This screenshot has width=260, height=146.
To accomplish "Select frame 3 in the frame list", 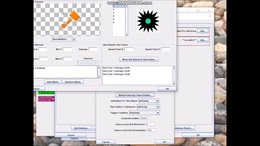I will point(119,13).
